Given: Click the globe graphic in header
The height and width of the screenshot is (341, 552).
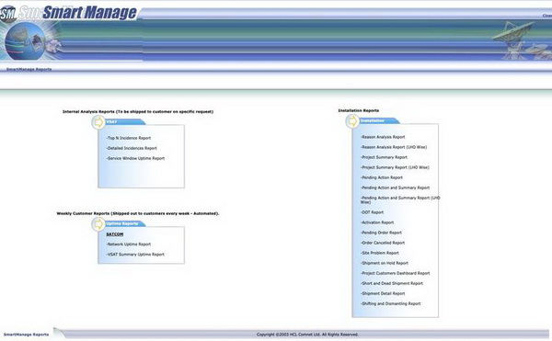Looking at the screenshot, I should (26, 41).
